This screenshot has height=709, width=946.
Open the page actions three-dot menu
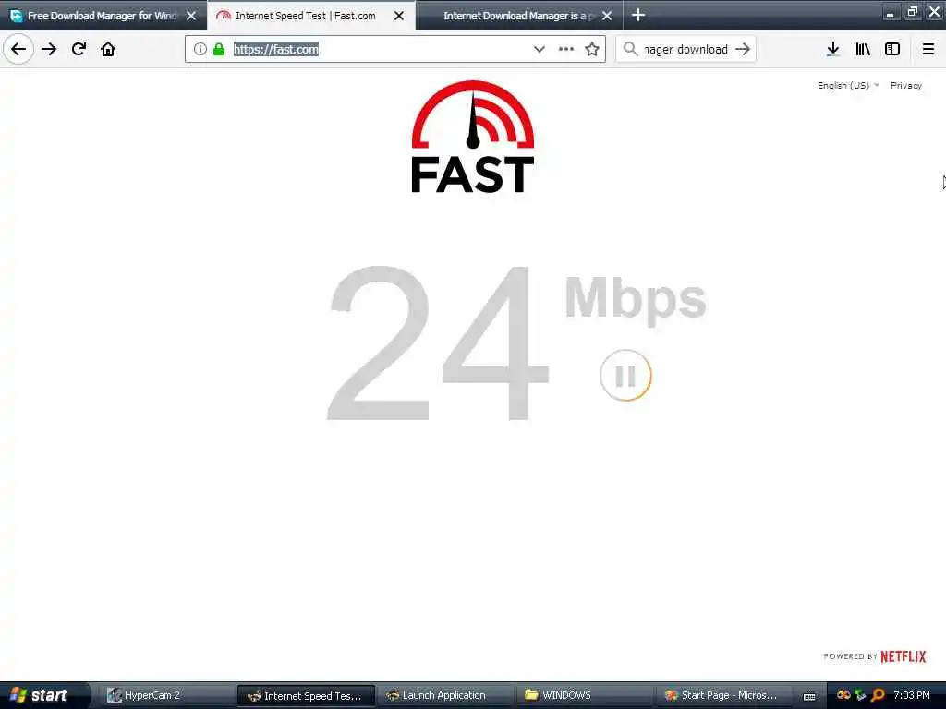pos(566,49)
